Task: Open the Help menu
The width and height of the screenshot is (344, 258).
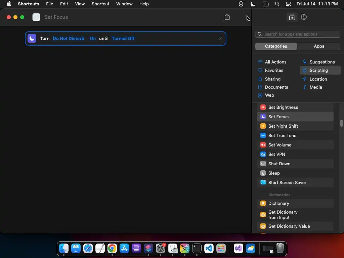Action: coord(144,4)
